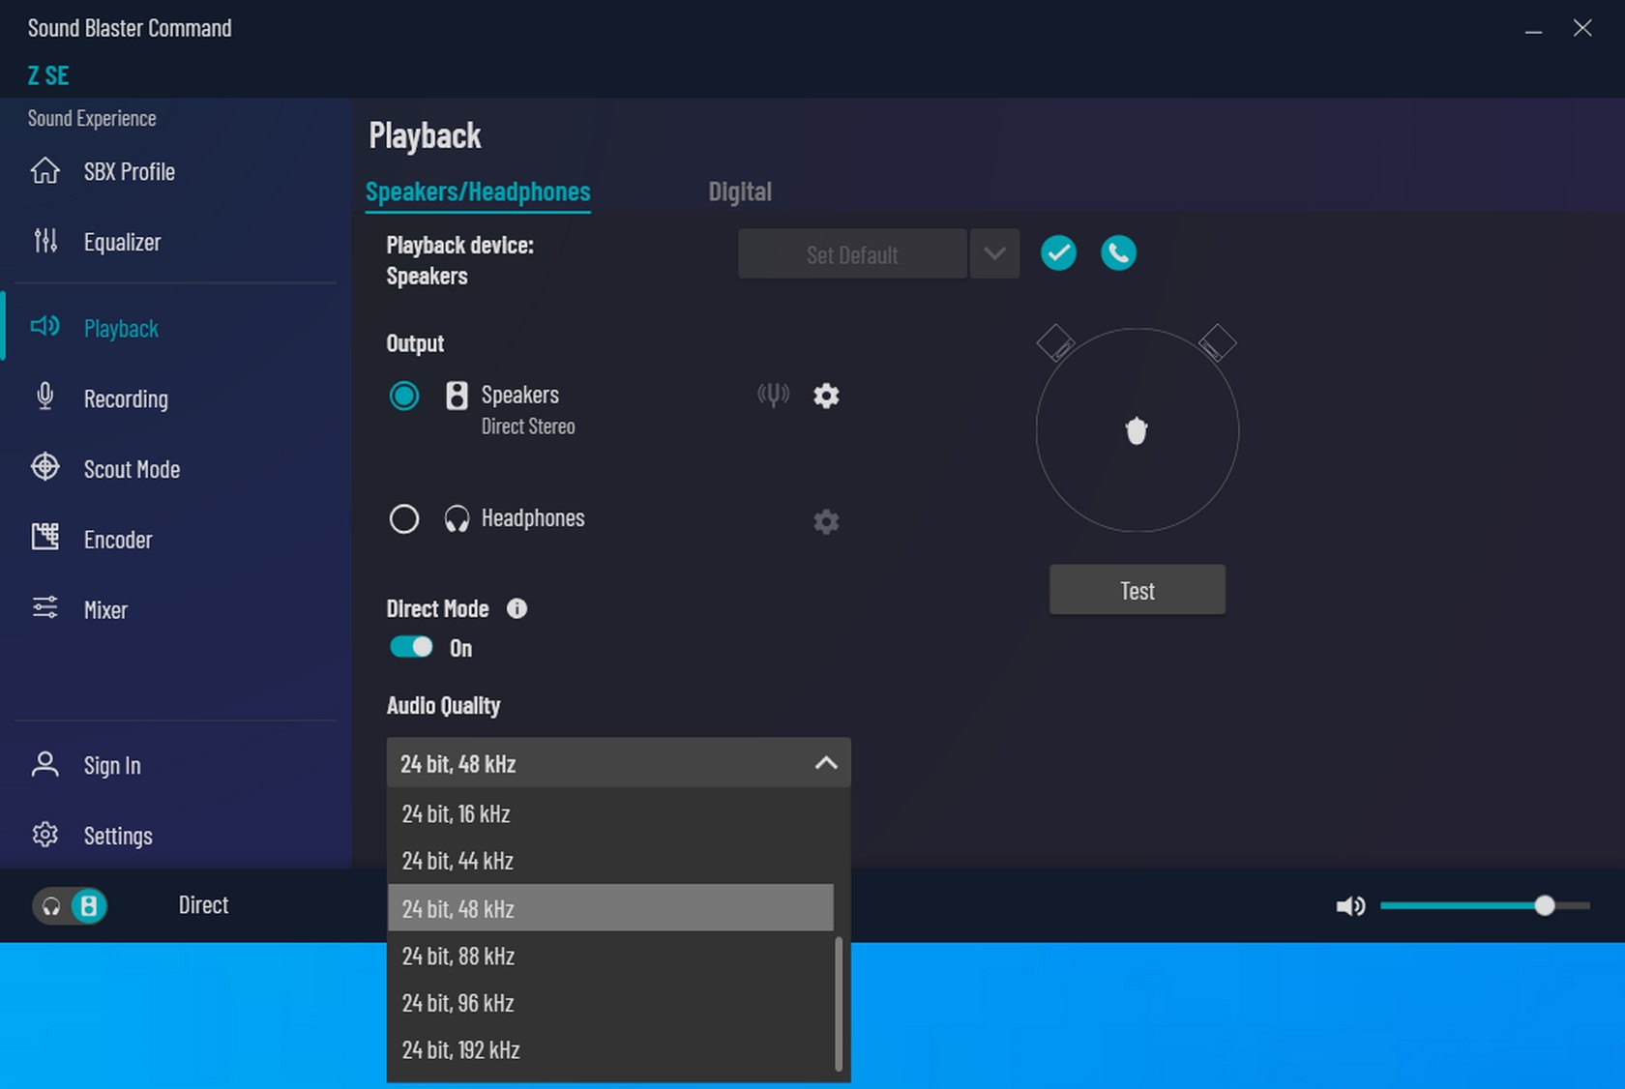
Task: Mute volume using speaker icon
Action: (1350, 906)
